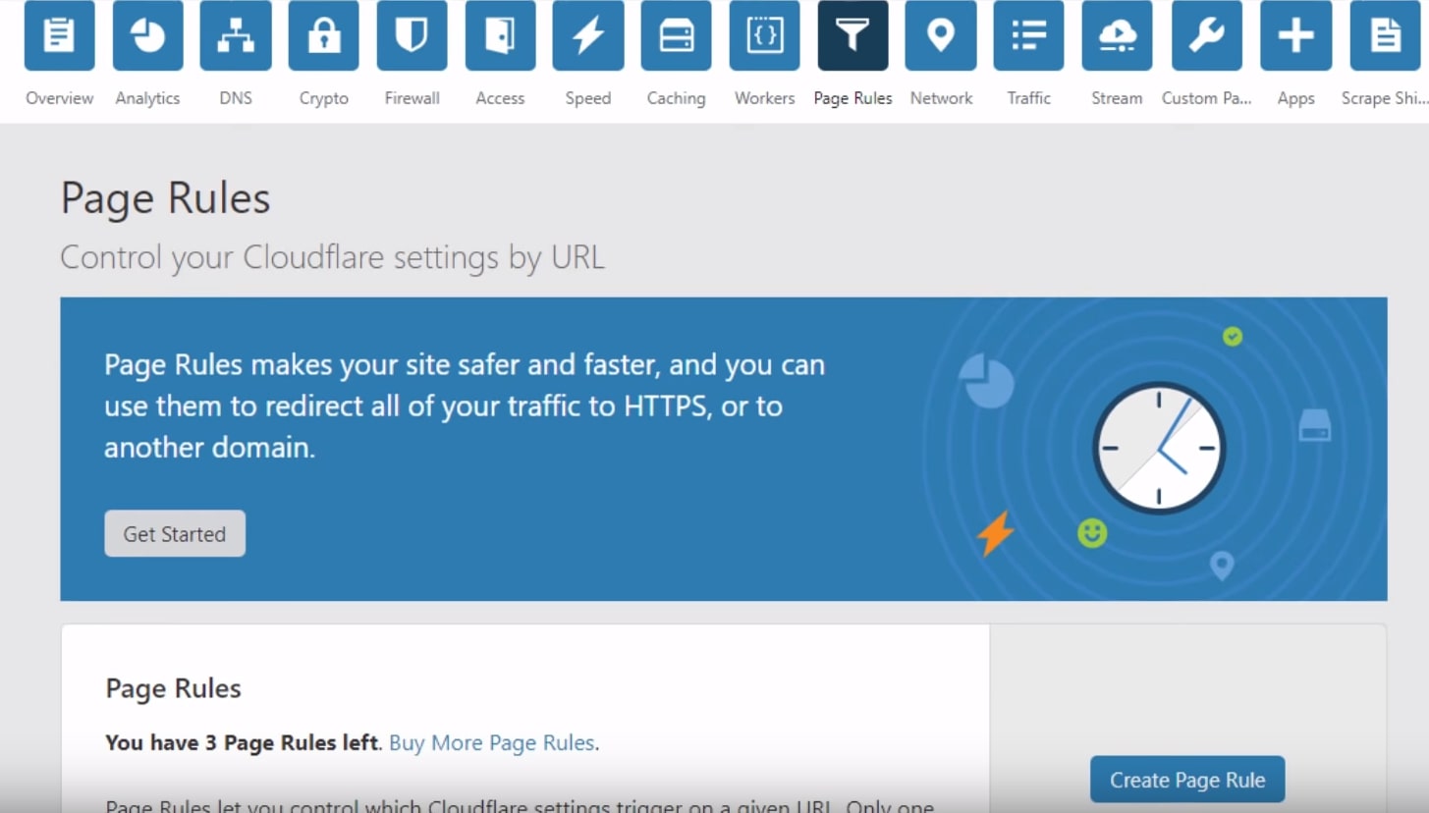Click the Overview tab label

[x=59, y=98]
